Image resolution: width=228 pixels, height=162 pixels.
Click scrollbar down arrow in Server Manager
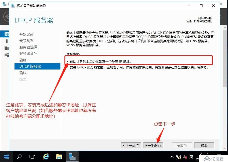coord(225,149)
